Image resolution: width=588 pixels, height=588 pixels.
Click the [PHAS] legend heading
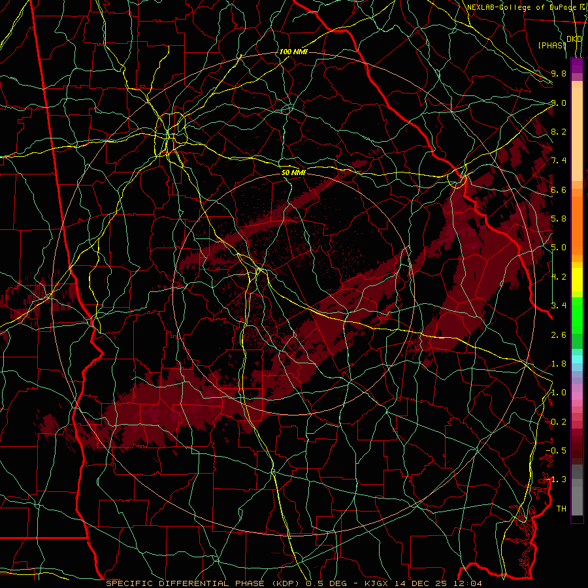coord(552,45)
